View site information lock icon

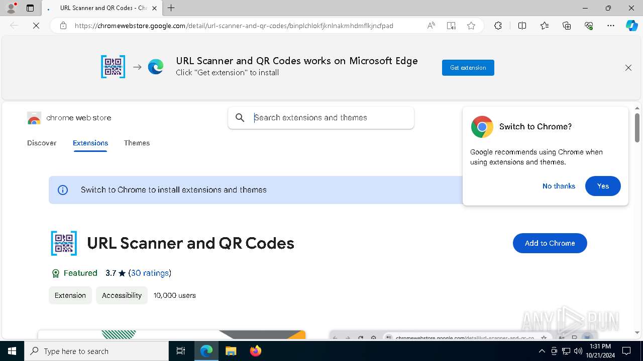point(63,26)
